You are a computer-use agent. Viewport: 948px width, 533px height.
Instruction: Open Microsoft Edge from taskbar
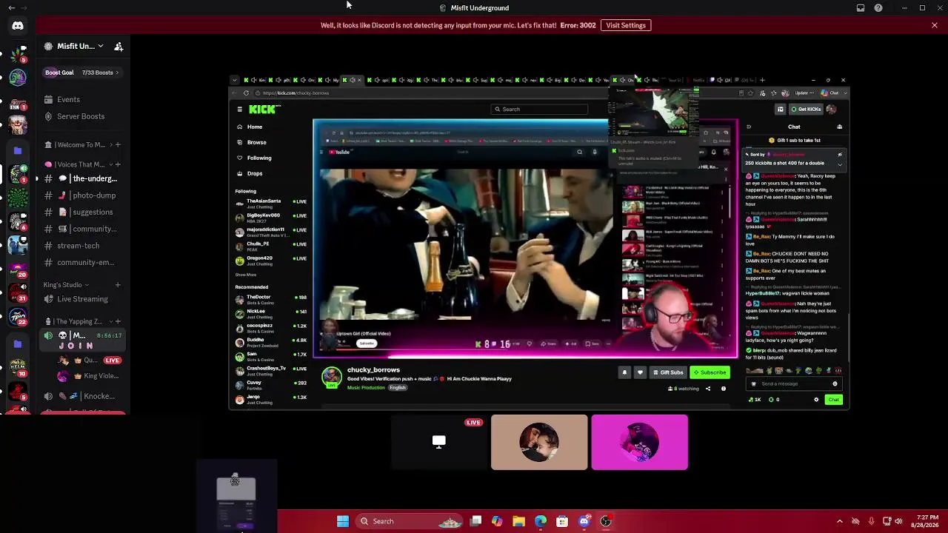pyautogui.click(x=541, y=521)
